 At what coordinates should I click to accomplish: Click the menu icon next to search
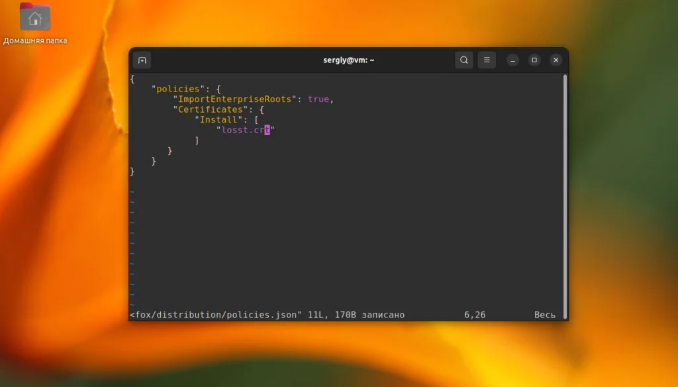coord(487,60)
